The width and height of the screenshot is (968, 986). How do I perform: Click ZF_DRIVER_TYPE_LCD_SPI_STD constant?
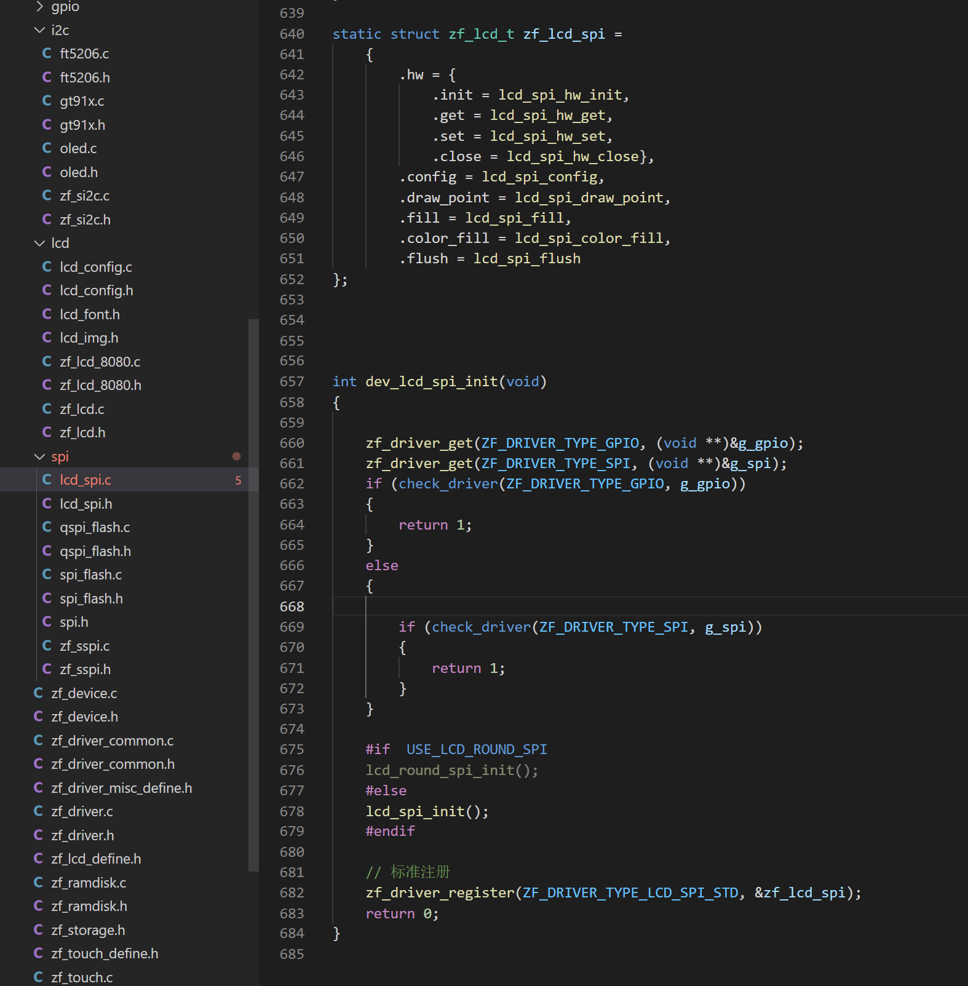630,893
